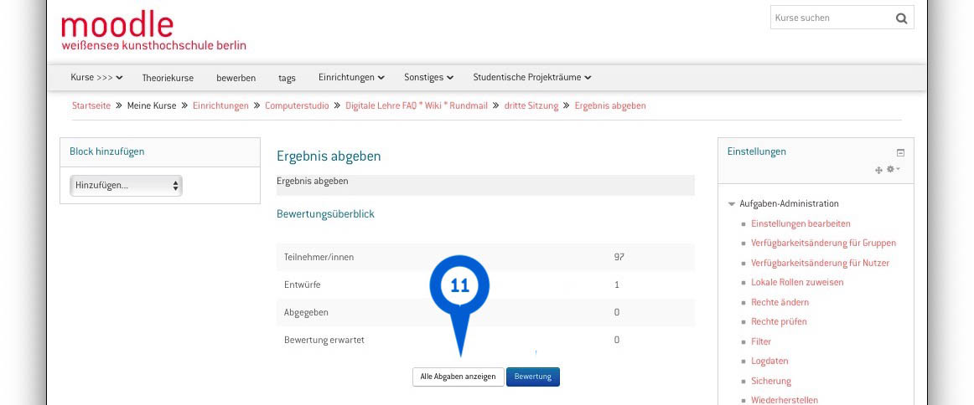974x405 pixels.
Task: Click the blue Bewertung button
Action: coord(533,377)
